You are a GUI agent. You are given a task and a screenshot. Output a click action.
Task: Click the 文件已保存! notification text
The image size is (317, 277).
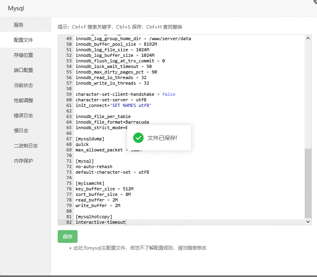click(162, 138)
